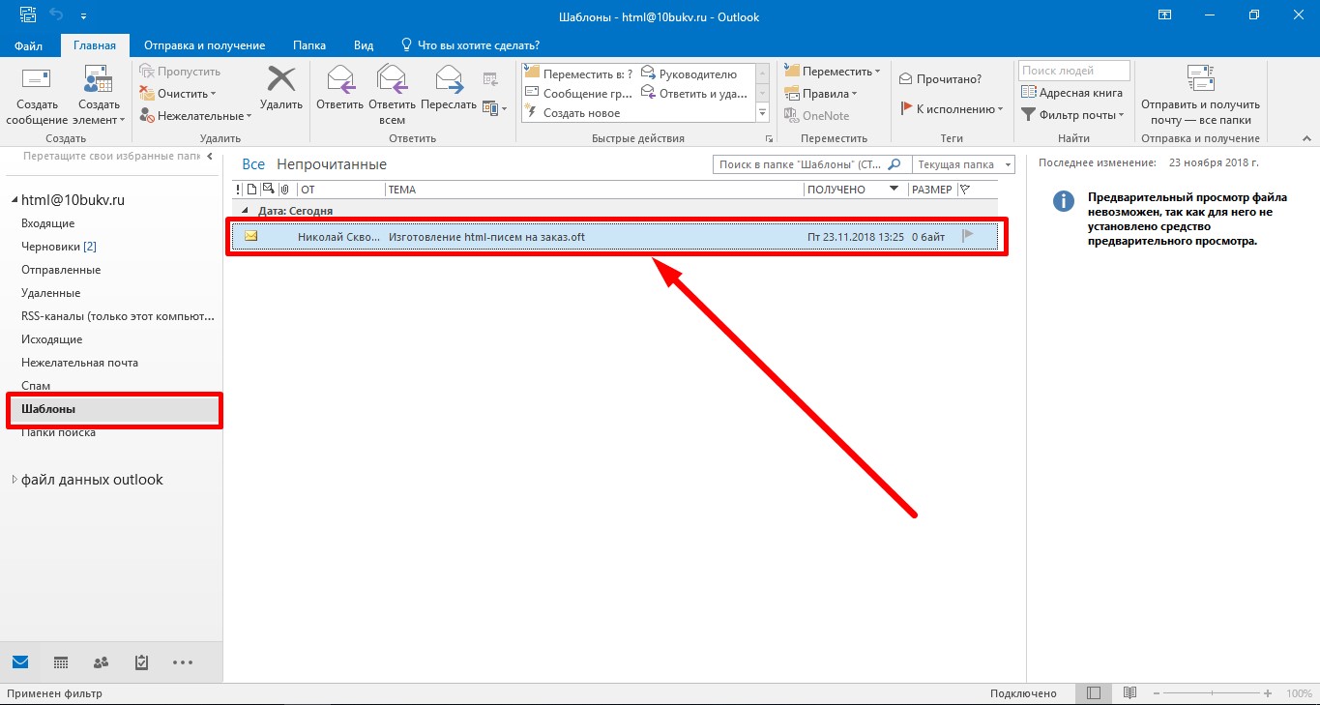
Task: Click the Delete (Удалить) icon in ribbon
Action: coord(281,89)
